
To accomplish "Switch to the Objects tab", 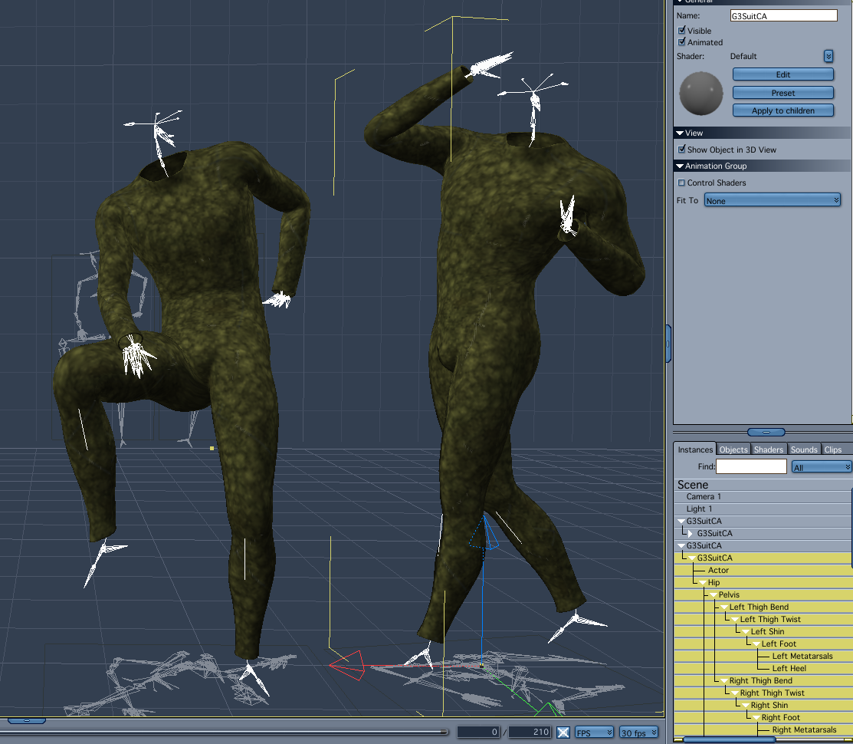I will coord(733,449).
